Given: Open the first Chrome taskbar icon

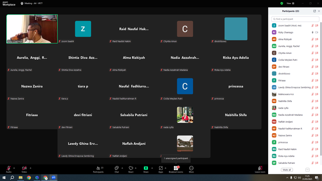Looking at the screenshot, I should coord(29,177).
